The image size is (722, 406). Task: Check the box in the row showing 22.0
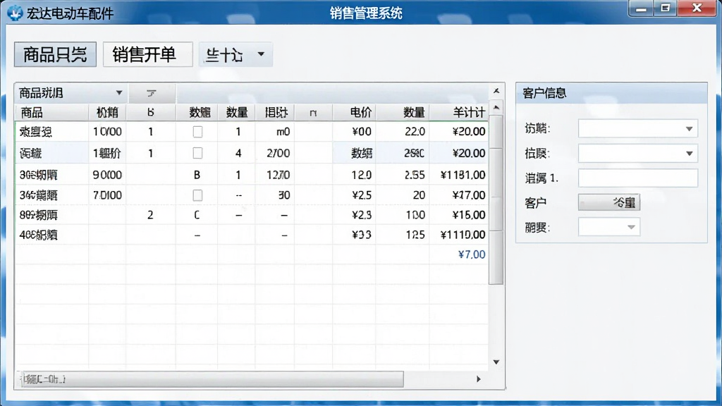pos(197,132)
